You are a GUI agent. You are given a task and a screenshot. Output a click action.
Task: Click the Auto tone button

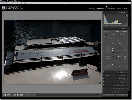[x=120, y=44]
